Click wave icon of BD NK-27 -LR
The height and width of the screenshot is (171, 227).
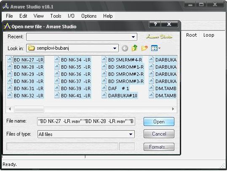[10, 60]
